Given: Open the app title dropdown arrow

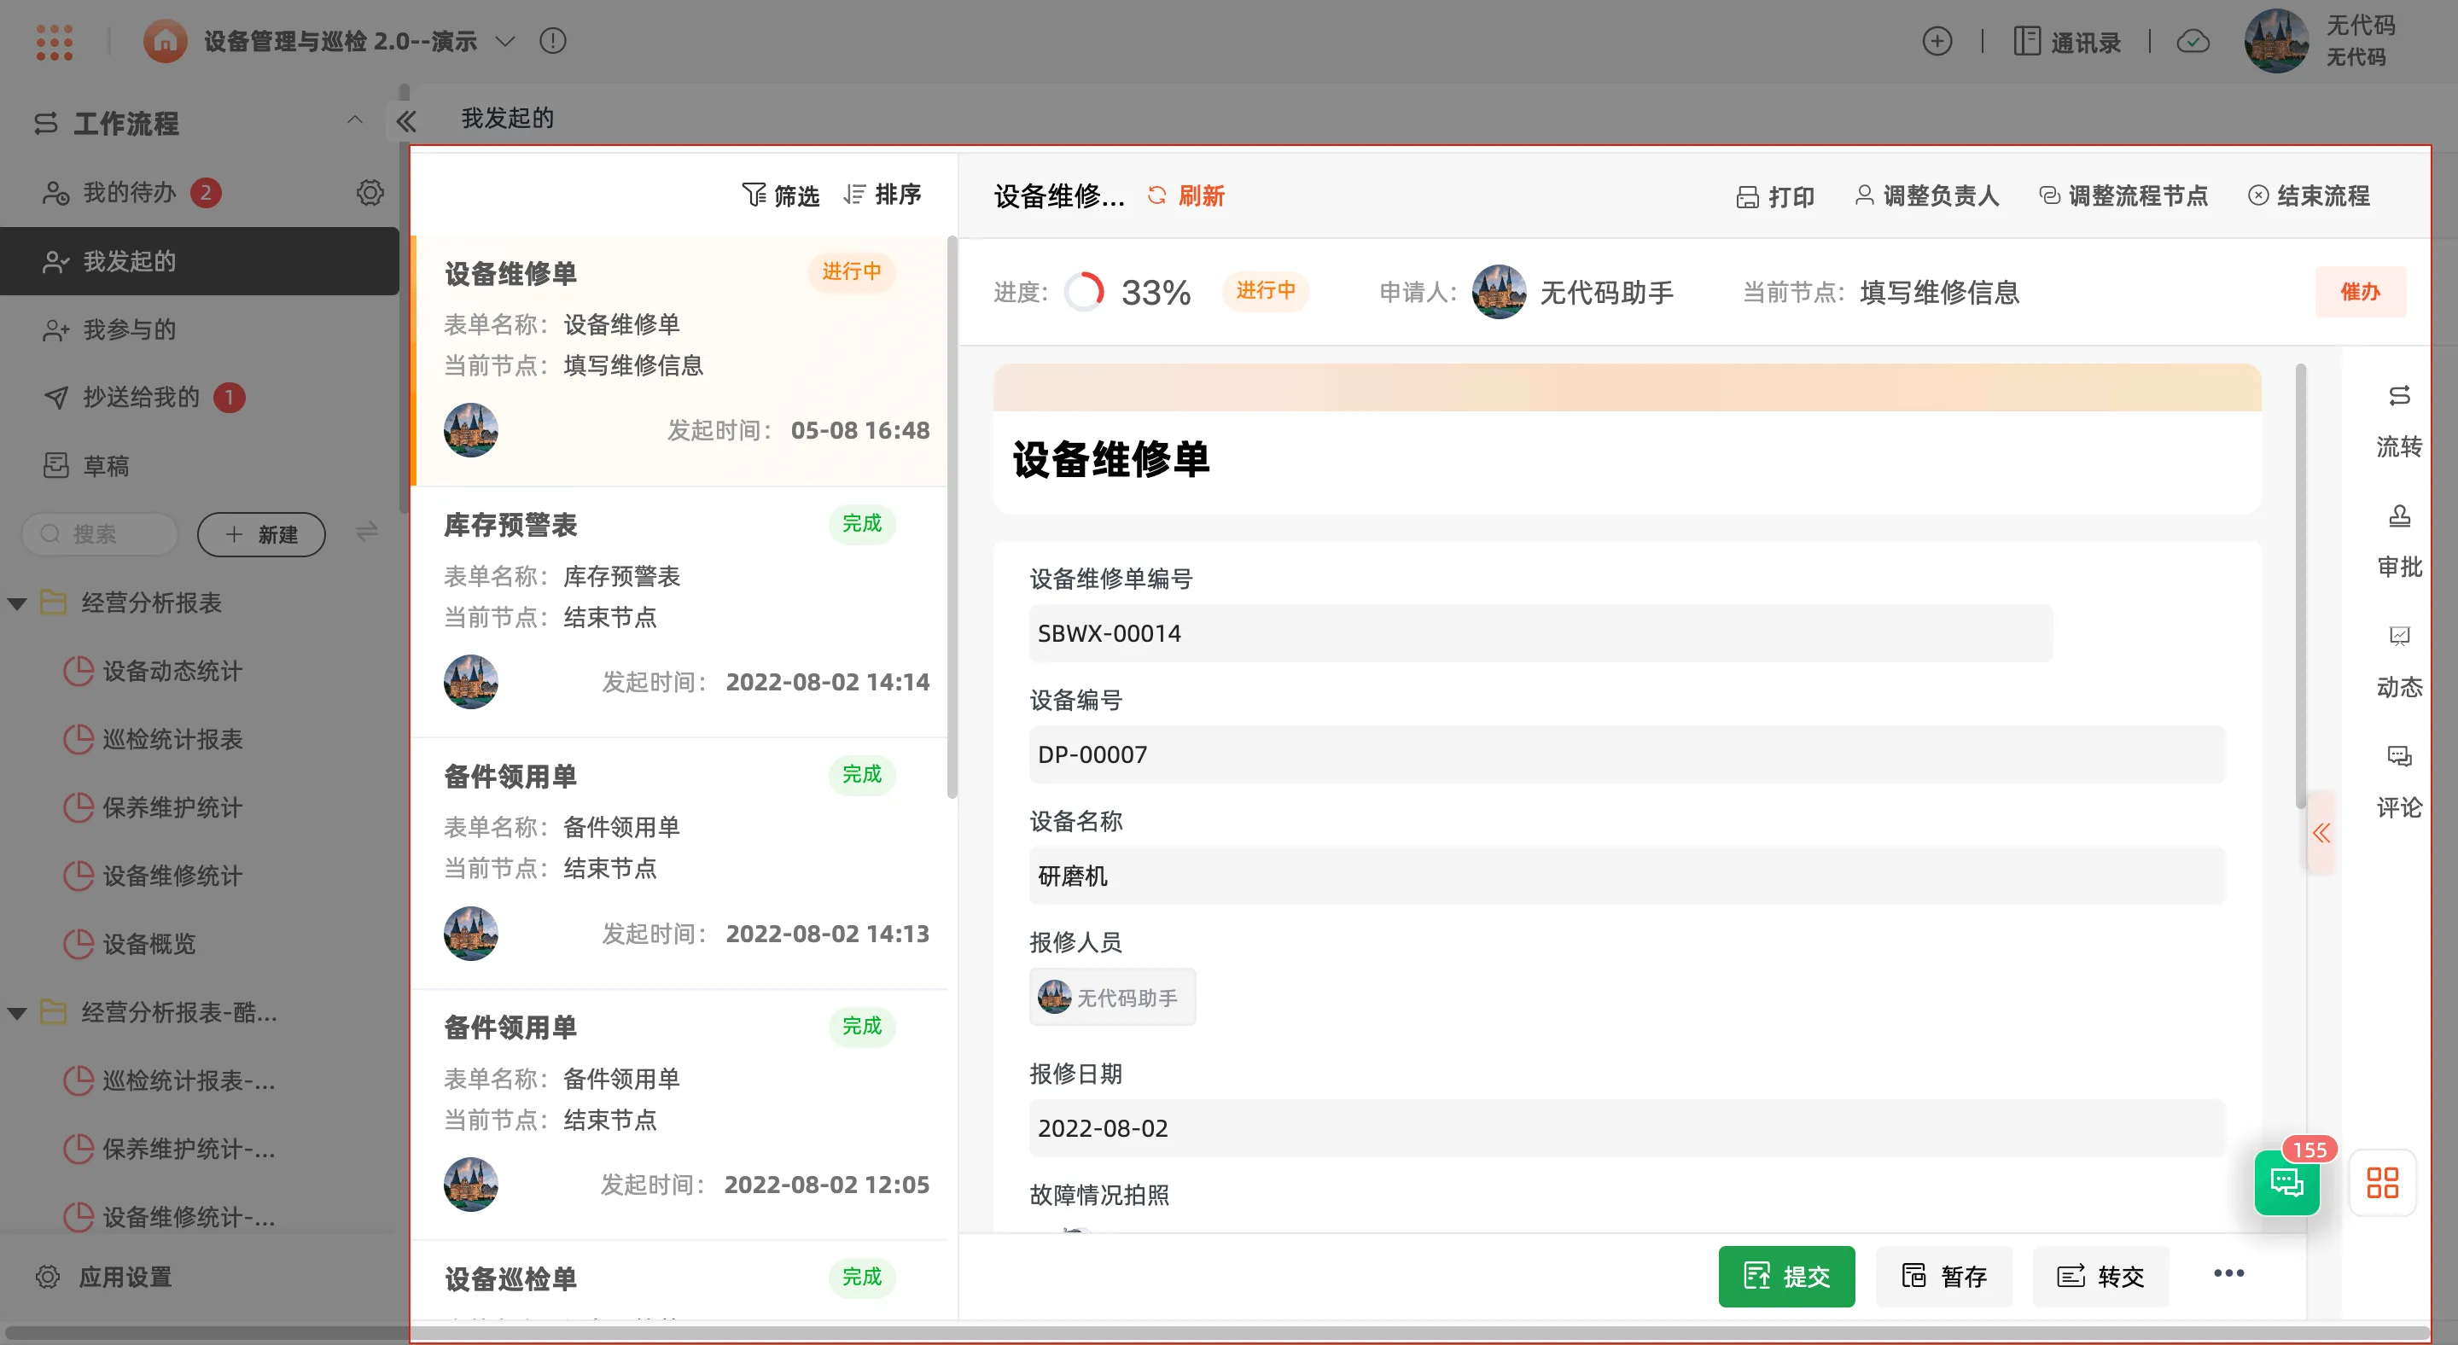Looking at the screenshot, I should click(504, 41).
